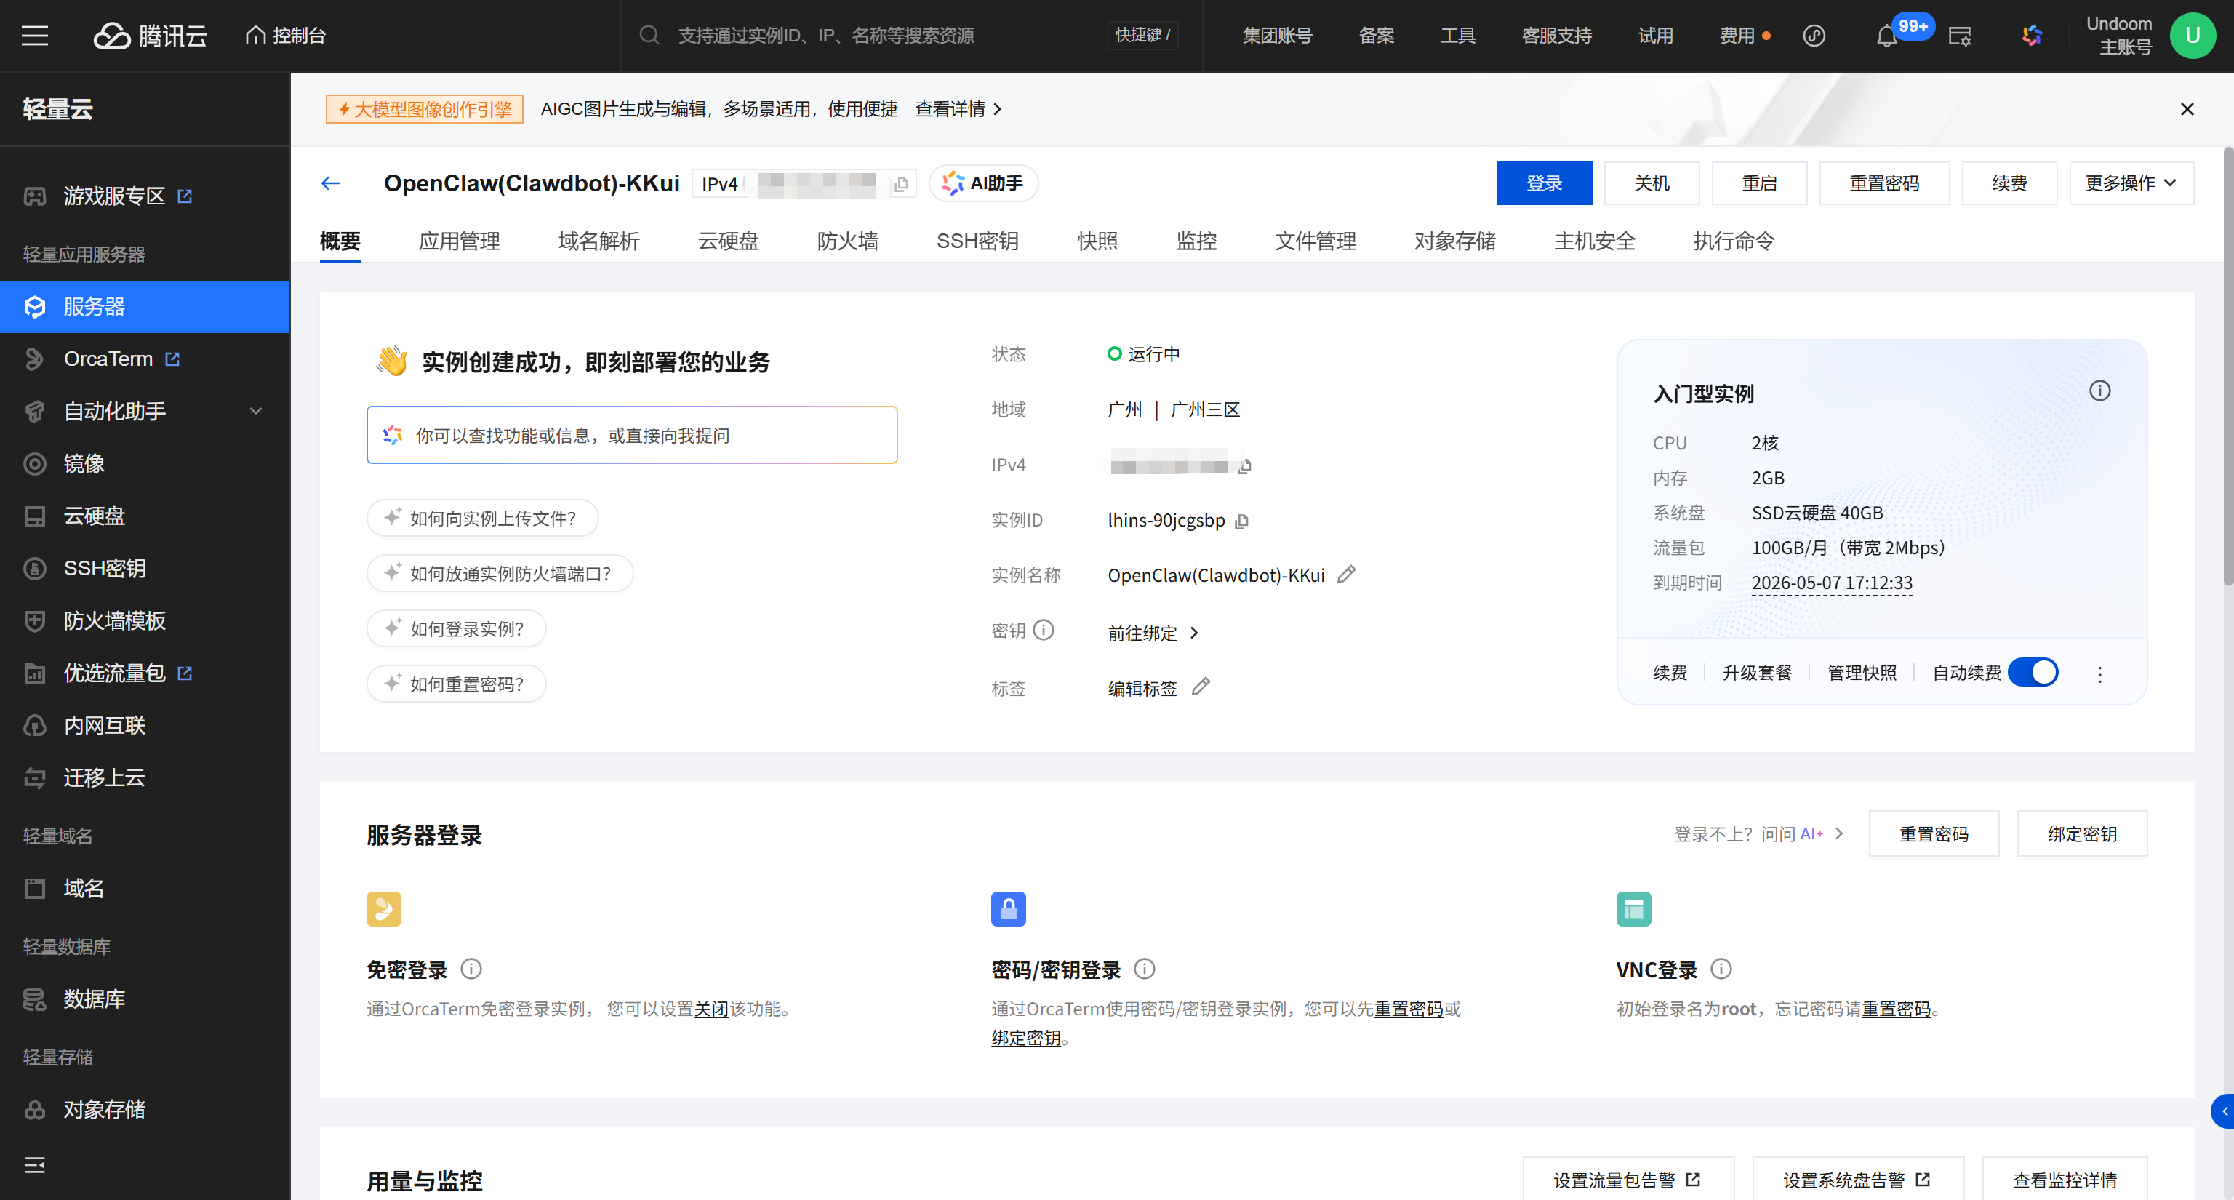Edit instance name with pencil icon
Viewport: 2234px width, 1200px height.
(1346, 574)
